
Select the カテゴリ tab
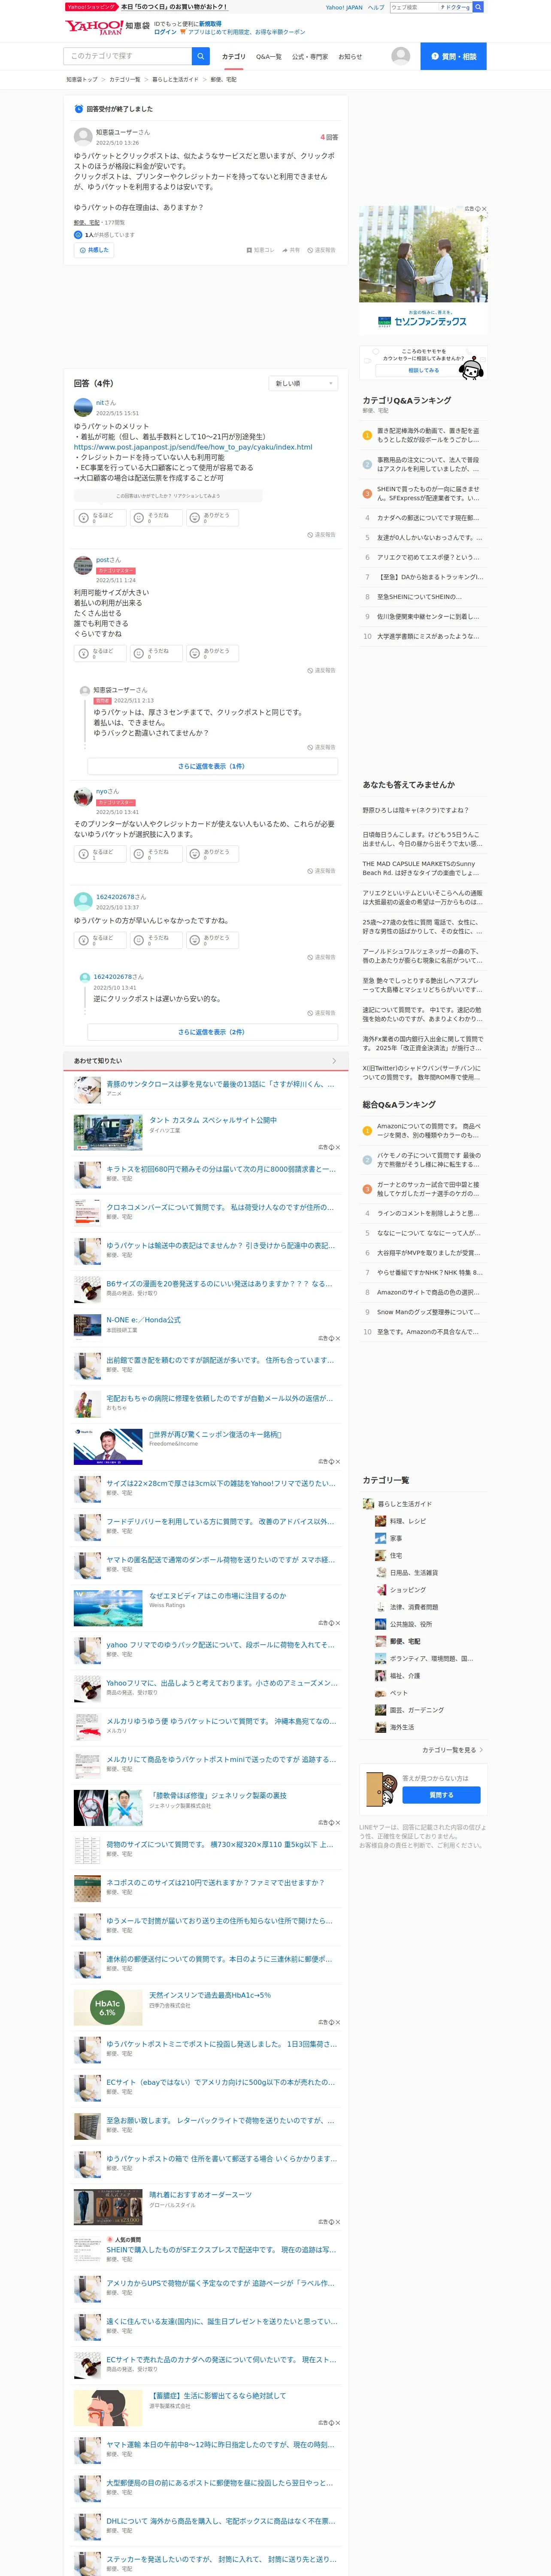(x=233, y=57)
